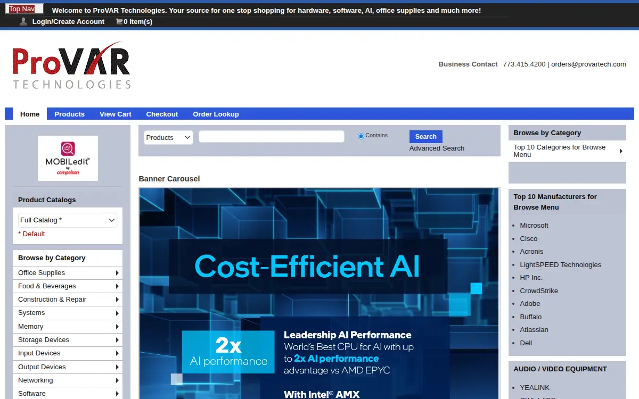Click the user account icon
The width and height of the screenshot is (639, 399).
(23, 21)
